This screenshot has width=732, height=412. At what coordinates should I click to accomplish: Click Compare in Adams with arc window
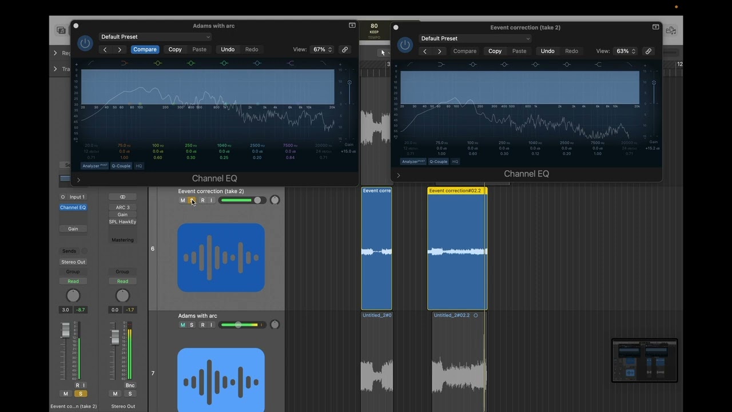click(x=145, y=49)
